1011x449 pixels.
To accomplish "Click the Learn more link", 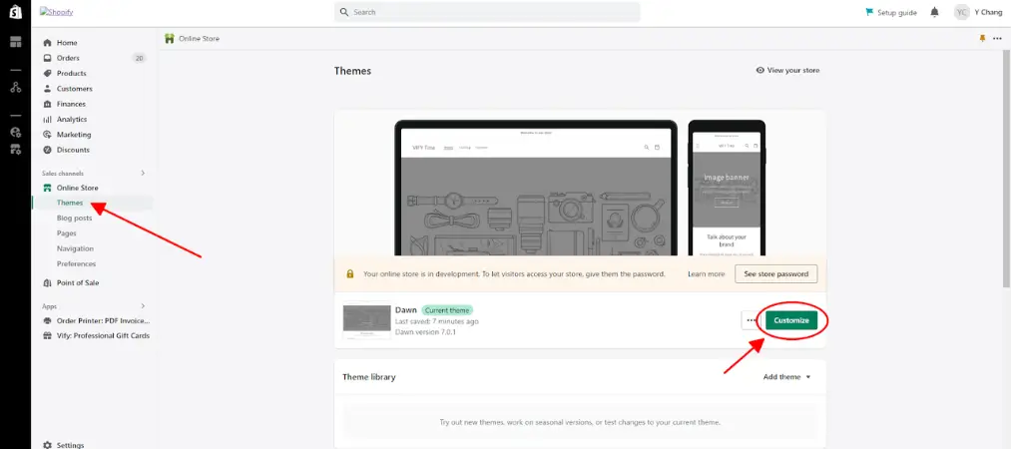I will coord(706,273).
